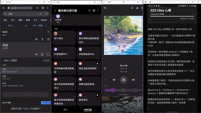This screenshot has width=201, height=113.
Task: Open AIMP hamburger menu
Action: (105, 8)
